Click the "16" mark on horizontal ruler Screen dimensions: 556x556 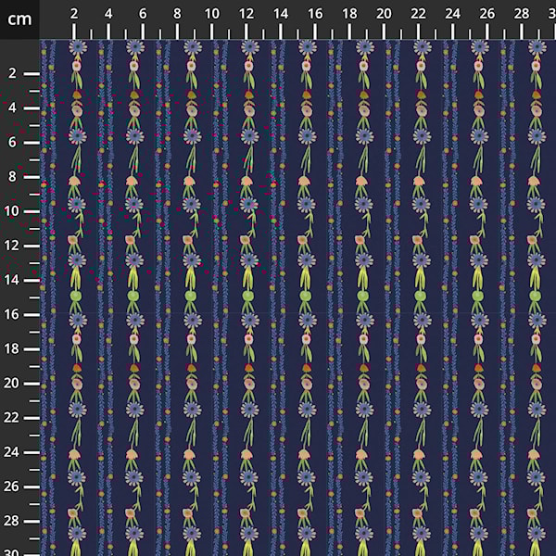tap(315, 14)
